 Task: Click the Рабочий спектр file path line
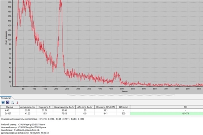pos(23,124)
